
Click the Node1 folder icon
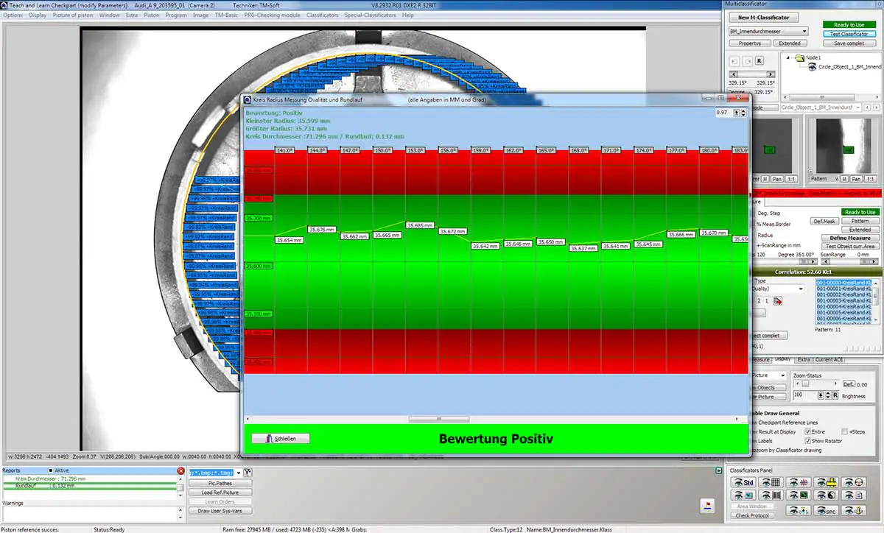(x=800, y=57)
